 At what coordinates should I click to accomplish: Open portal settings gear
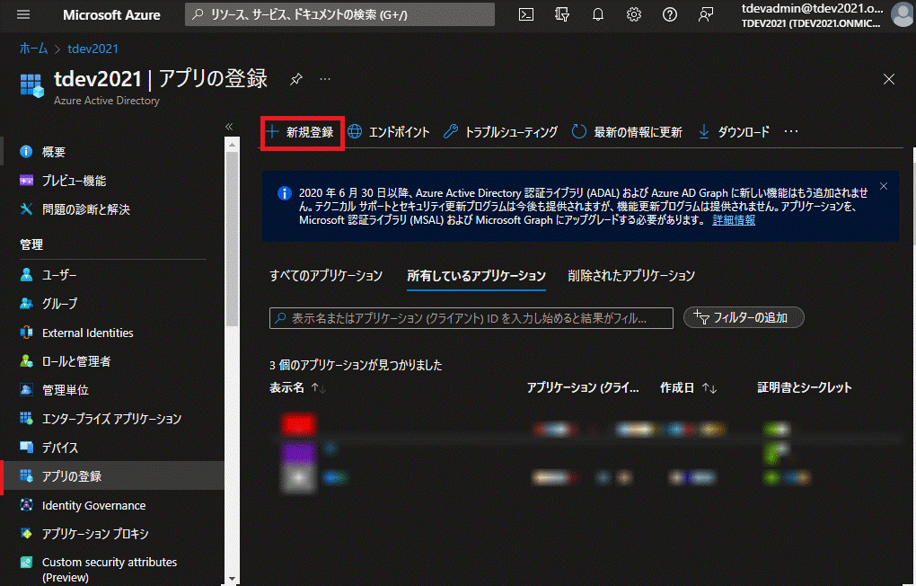(x=634, y=14)
